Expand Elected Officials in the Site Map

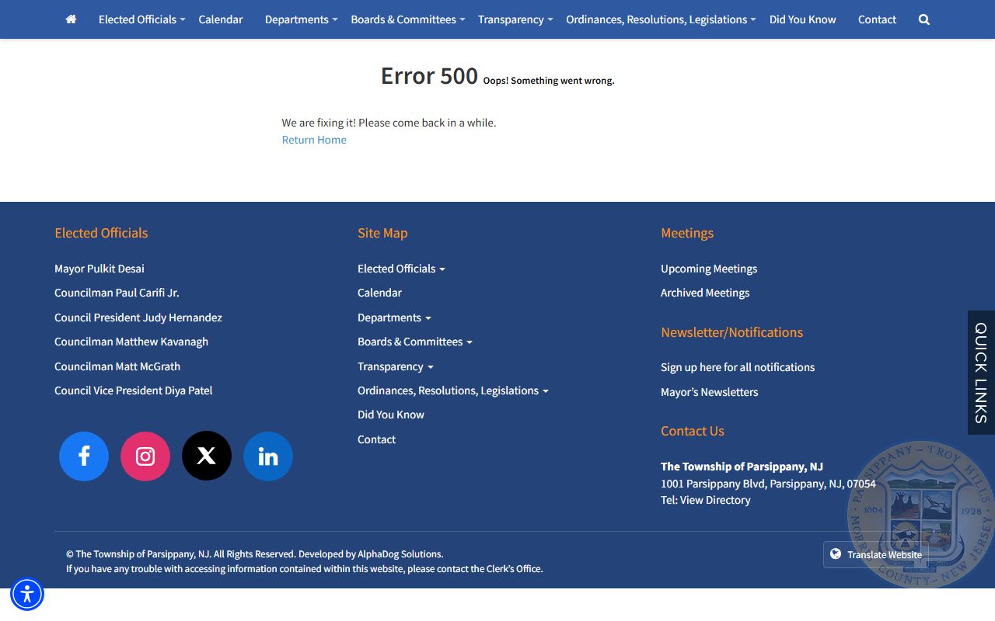(401, 269)
